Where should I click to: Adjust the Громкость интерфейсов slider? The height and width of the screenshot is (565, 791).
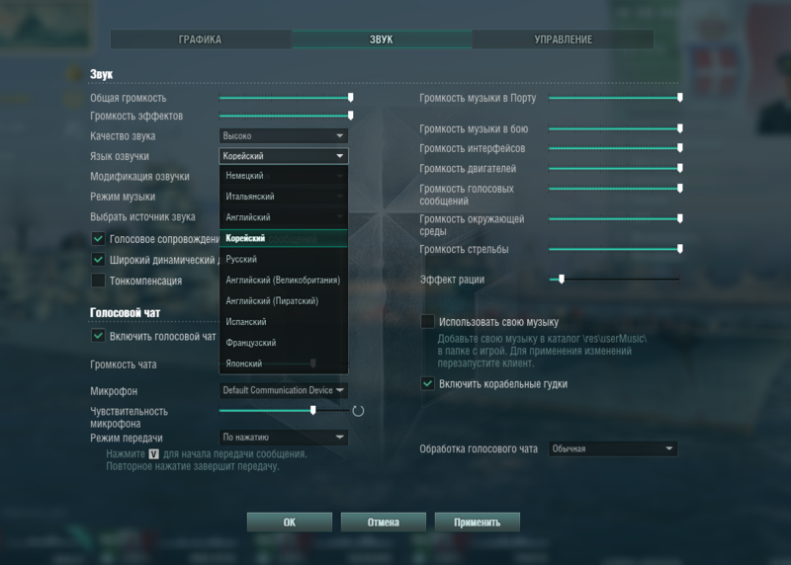[615, 148]
